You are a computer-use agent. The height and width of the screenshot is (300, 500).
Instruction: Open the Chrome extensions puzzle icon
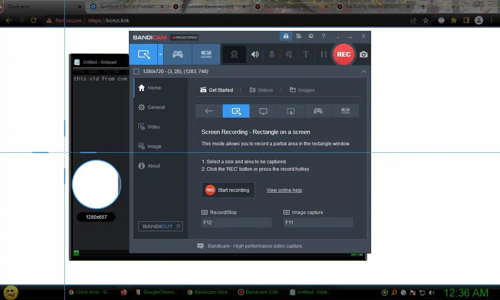click(x=454, y=20)
